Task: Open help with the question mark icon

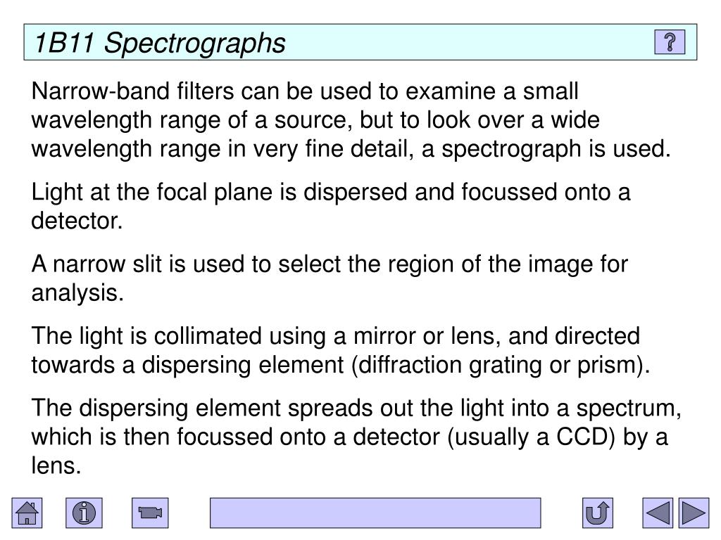Action: click(x=670, y=42)
